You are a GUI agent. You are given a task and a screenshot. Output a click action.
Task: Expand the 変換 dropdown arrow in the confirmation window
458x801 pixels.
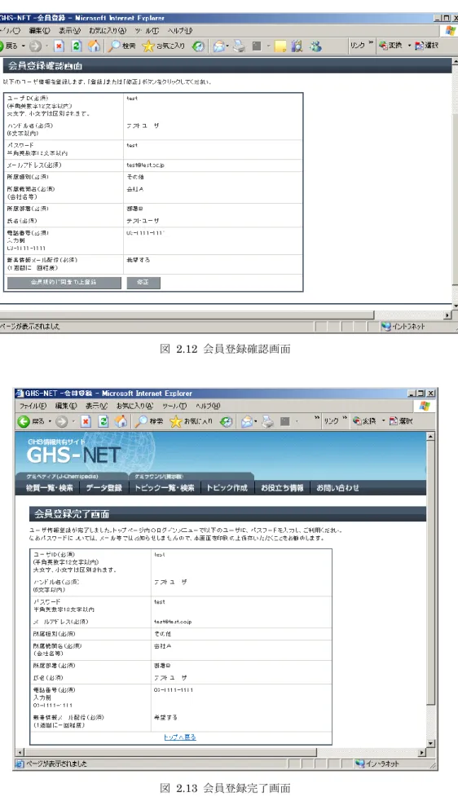click(x=409, y=46)
